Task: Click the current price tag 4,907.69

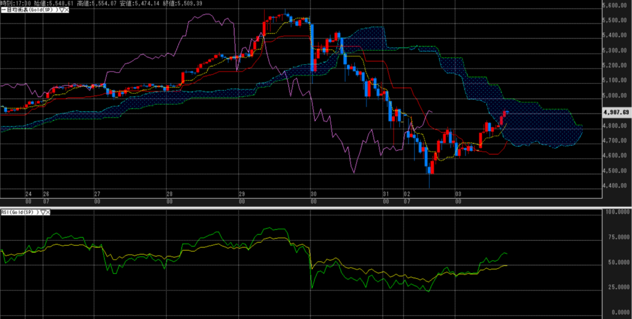Action: tap(617, 112)
